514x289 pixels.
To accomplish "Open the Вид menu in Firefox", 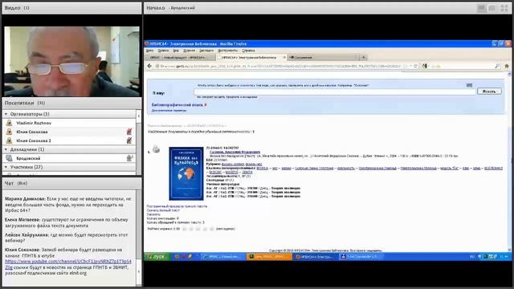I will [176, 51].
